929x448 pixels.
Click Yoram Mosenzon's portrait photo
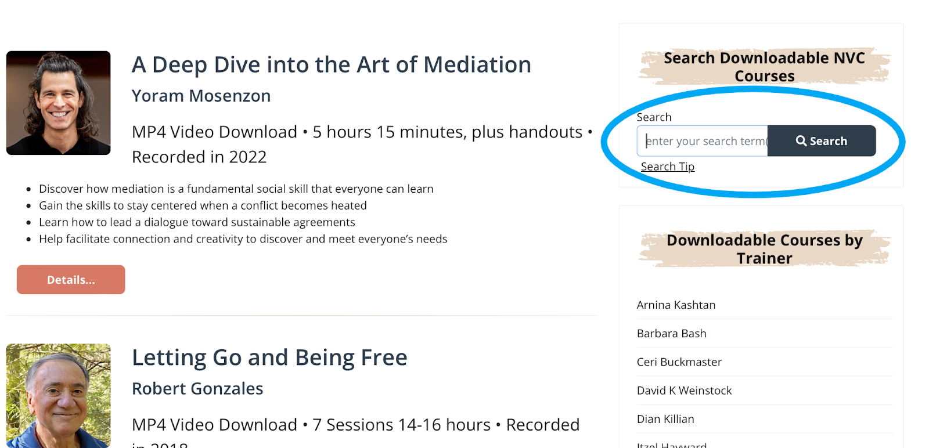point(59,103)
